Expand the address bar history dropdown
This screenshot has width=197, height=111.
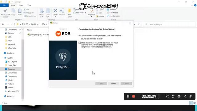[x=135, y=24]
